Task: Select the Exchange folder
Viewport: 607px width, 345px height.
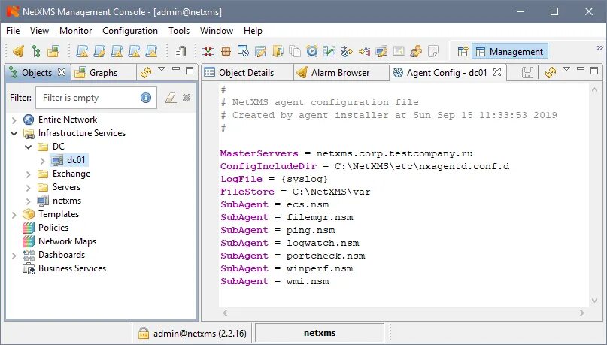Action: coord(71,174)
